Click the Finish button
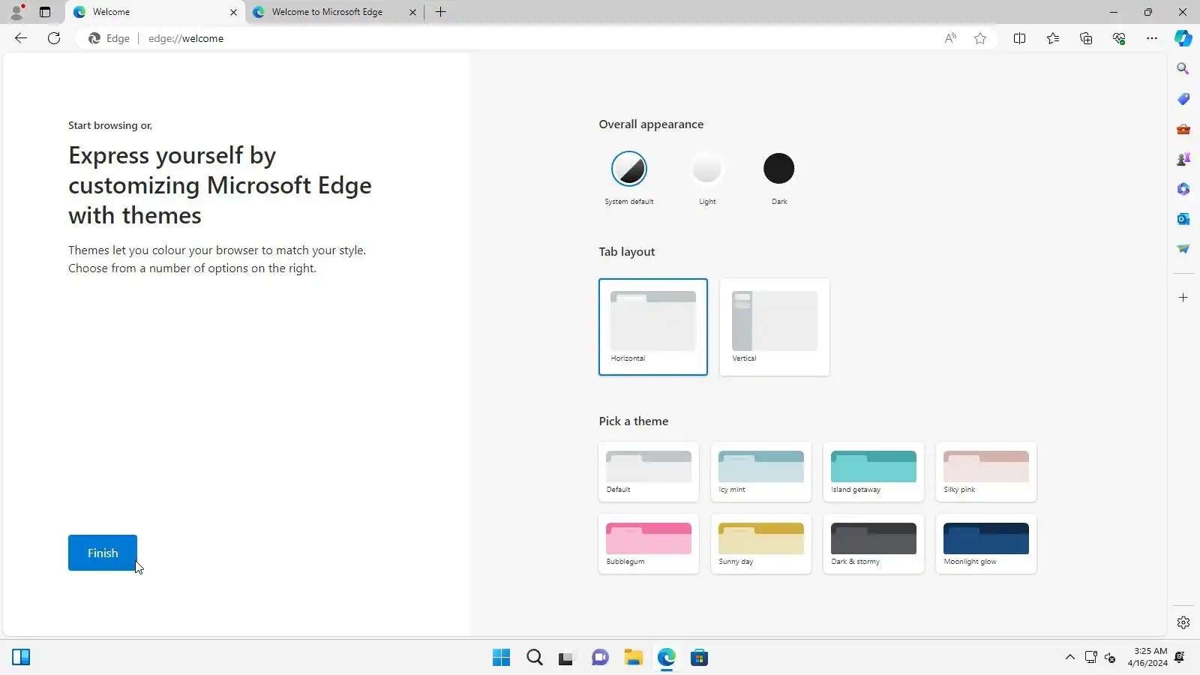 (103, 553)
